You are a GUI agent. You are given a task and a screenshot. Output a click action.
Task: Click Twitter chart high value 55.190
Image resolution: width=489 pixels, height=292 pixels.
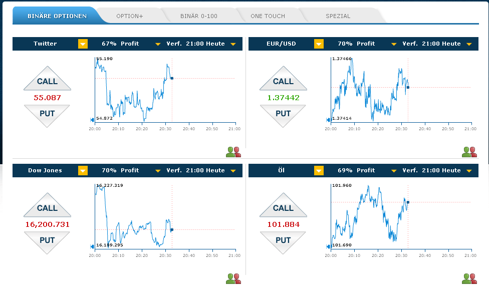105,59
